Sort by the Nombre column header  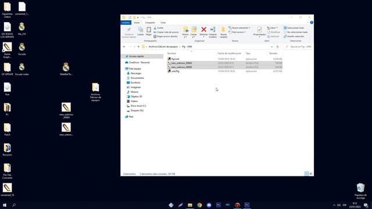click(171, 53)
